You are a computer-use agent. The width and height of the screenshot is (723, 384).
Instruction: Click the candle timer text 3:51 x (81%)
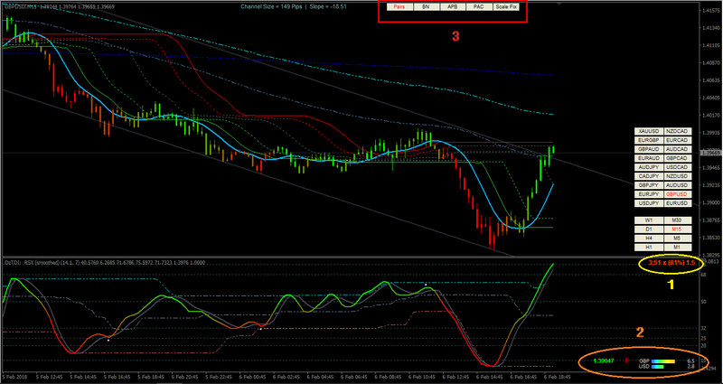click(x=666, y=263)
